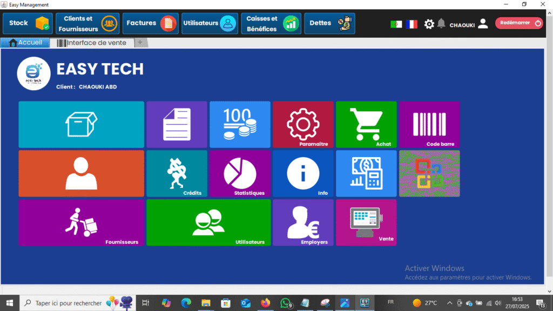The width and height of the screenshot is (553, 311).
Task: Open the settings gear in header
Action: tap(429, 24)
